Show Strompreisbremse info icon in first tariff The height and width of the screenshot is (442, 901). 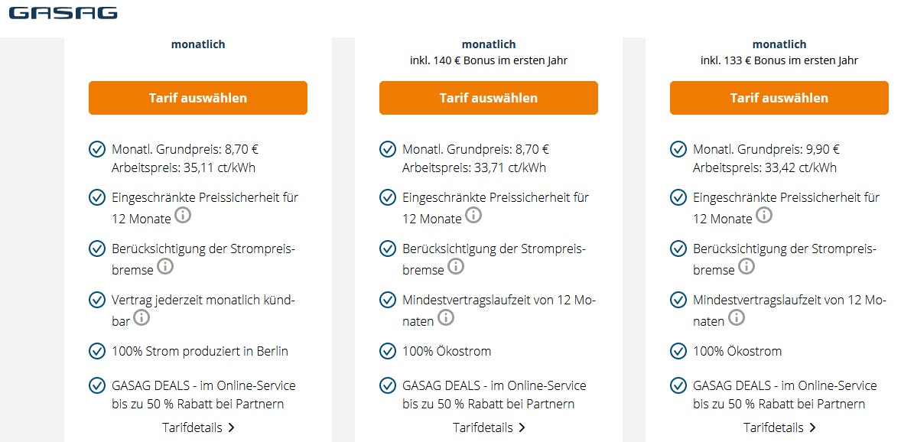[x=165, y=267]
